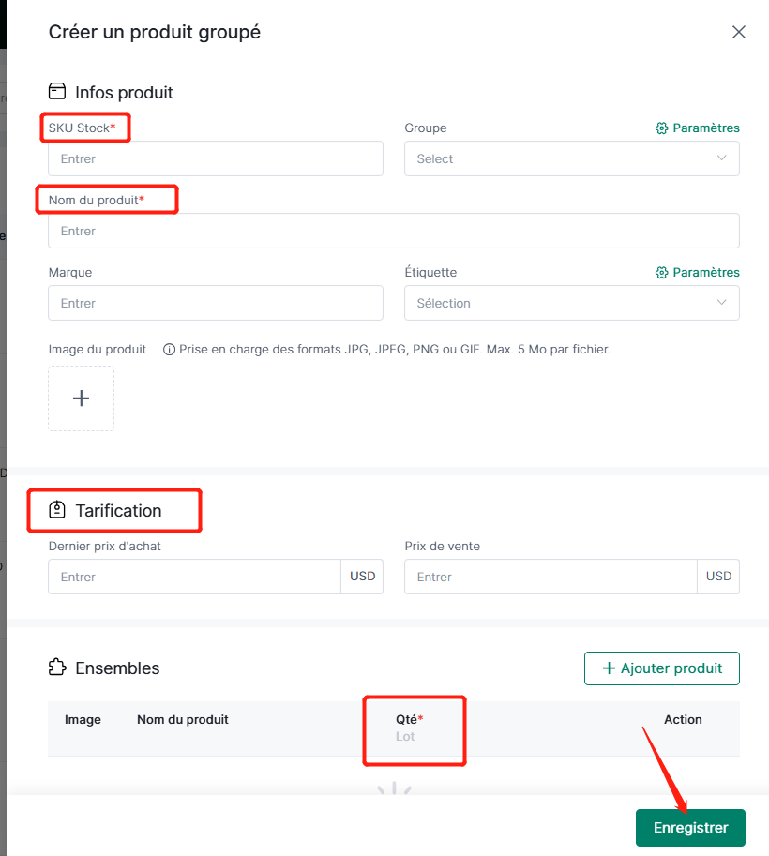
Task: Focus the Nom du produit input field
Action: 394,231
